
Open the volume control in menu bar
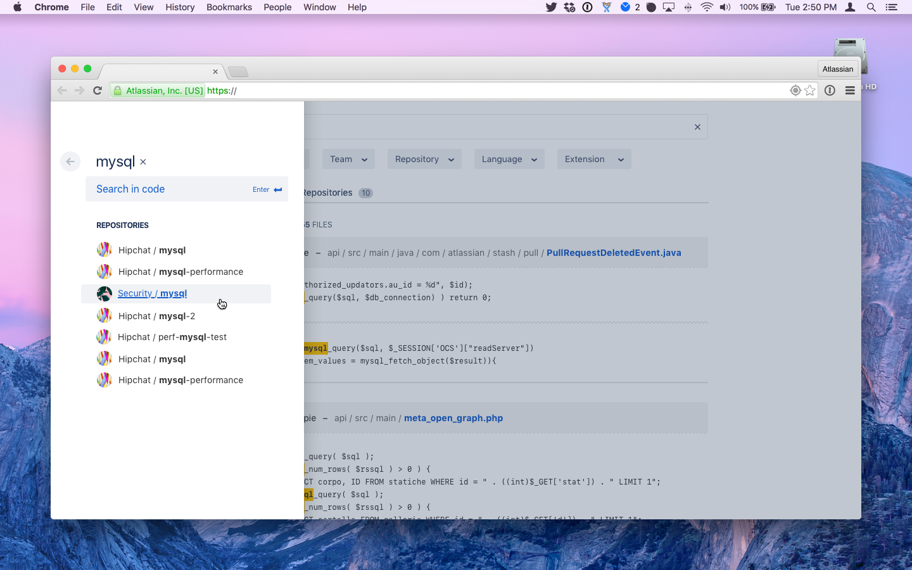tap(725, 7)
